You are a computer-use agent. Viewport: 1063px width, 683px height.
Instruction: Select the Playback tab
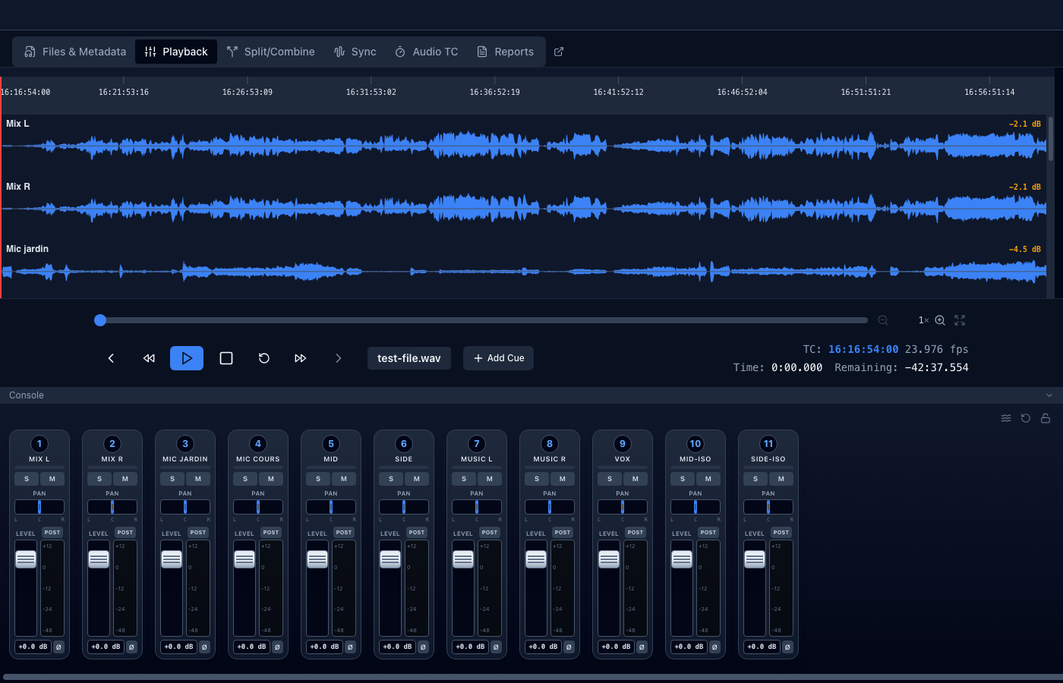click(176, 52)
